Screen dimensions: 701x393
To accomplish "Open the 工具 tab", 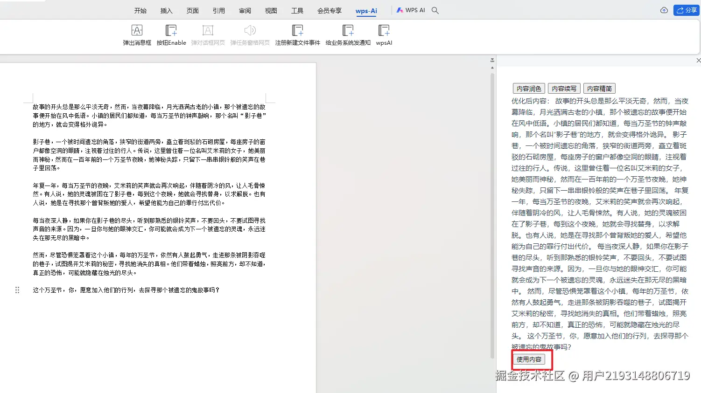I will pyautogui.click(x=297, y=11).
